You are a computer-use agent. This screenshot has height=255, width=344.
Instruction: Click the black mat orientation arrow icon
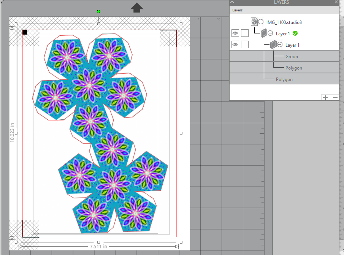(x=136, y=8)
